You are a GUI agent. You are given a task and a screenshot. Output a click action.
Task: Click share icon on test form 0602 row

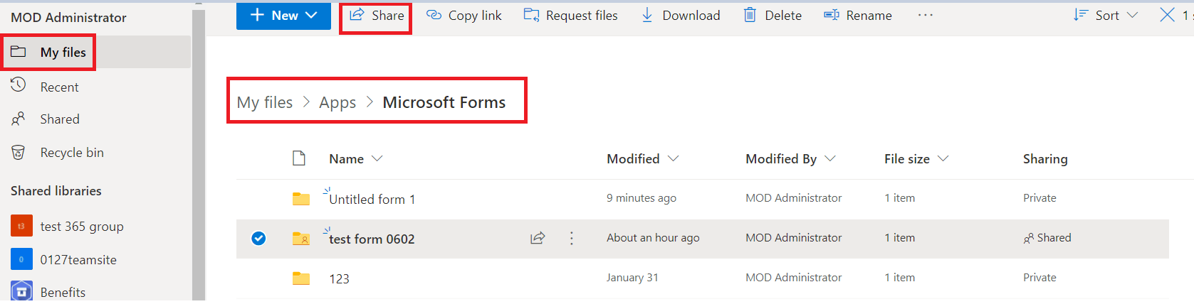tap(538, 238)
